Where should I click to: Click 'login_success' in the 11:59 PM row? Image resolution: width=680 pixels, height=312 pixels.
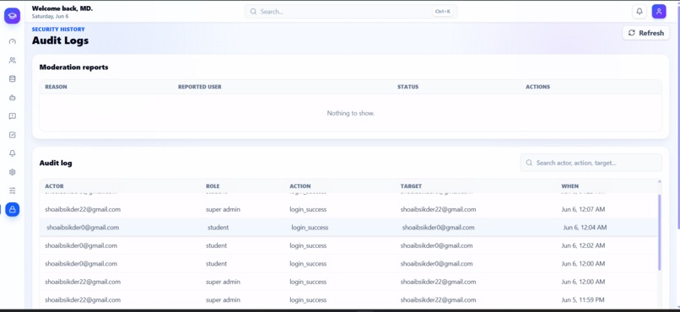(x=308, y=300)
